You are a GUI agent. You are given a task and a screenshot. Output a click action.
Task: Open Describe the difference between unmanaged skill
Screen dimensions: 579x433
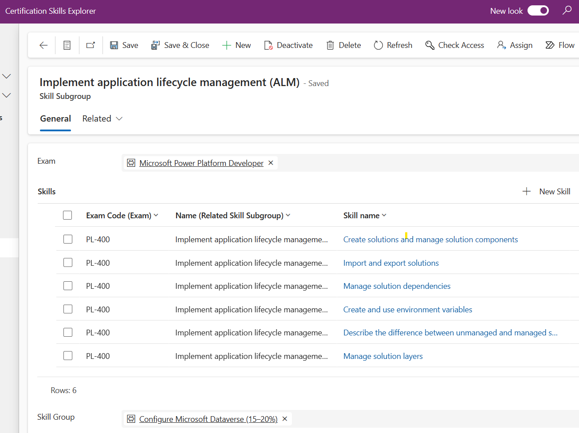click(450, 332)
